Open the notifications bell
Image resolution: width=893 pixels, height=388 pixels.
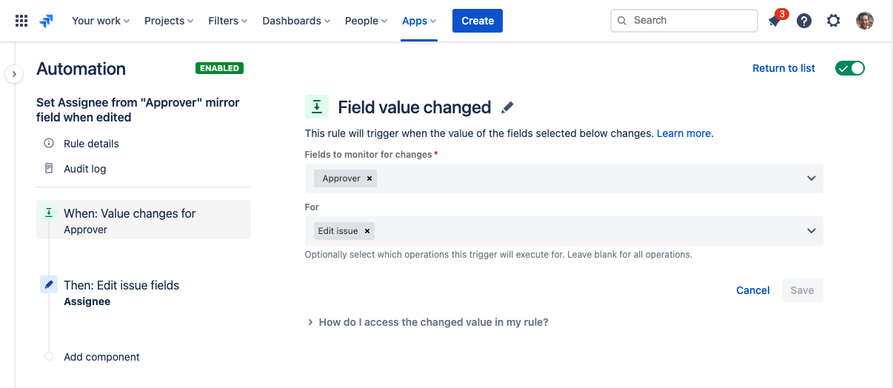[x=775, y=21]
